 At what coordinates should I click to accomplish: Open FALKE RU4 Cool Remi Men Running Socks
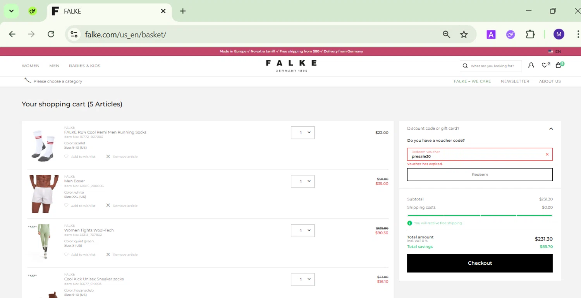click(105, 132)
